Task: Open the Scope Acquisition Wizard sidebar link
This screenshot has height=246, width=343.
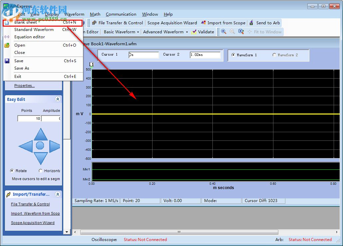Action: pos(33,223)
